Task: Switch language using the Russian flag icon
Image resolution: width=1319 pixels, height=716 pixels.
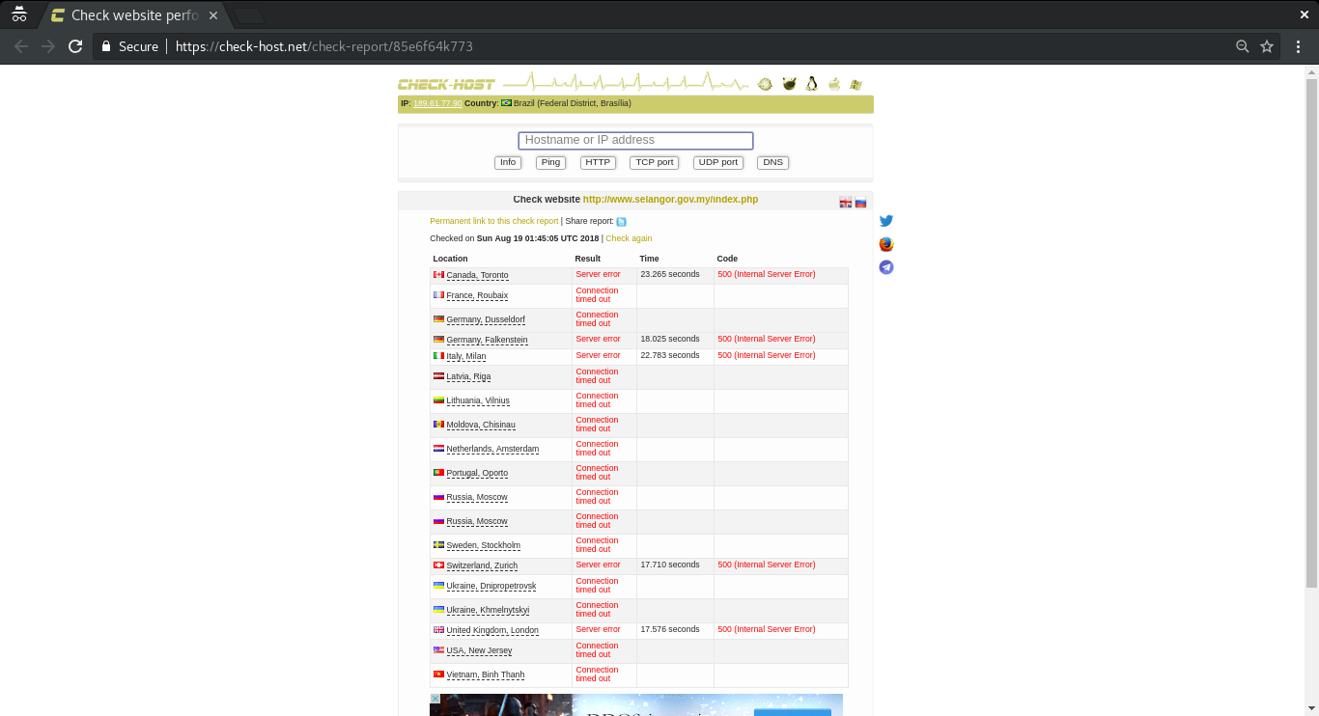Action: coord(860,203)
